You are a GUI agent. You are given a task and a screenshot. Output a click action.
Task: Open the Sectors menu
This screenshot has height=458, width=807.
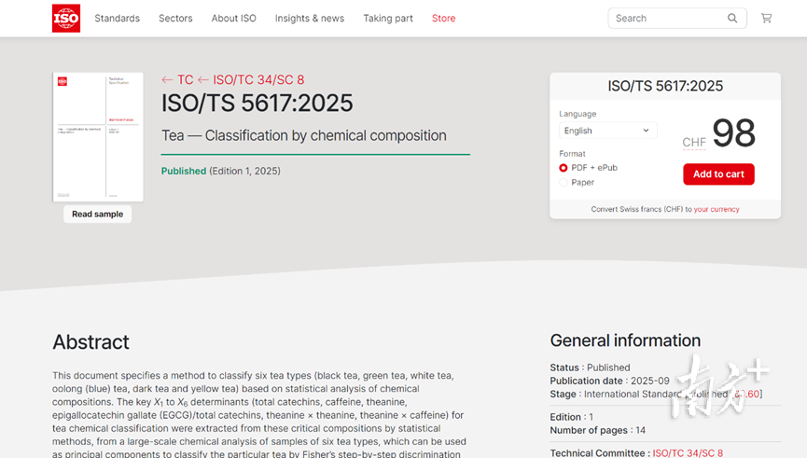pyautogui.click(x=175, y=18)
